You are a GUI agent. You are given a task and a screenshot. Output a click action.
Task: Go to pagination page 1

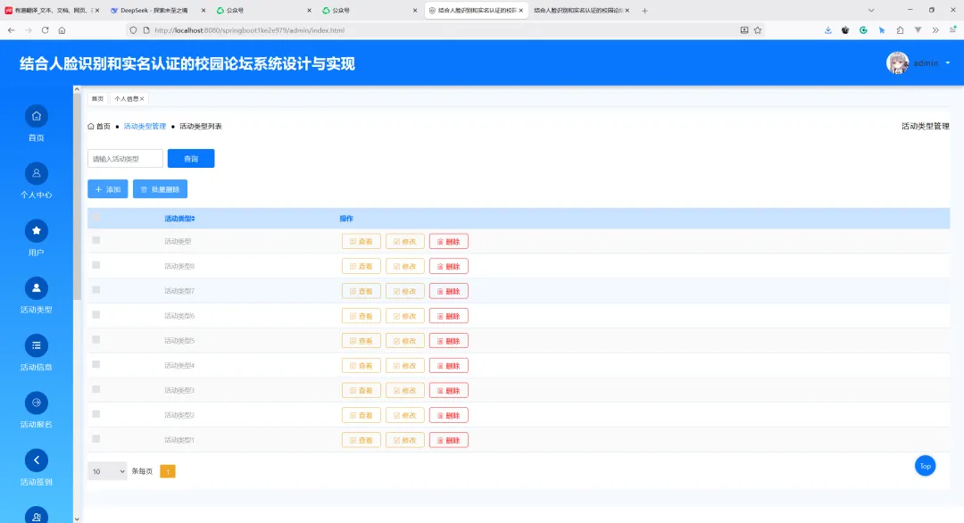pos(167,471)
